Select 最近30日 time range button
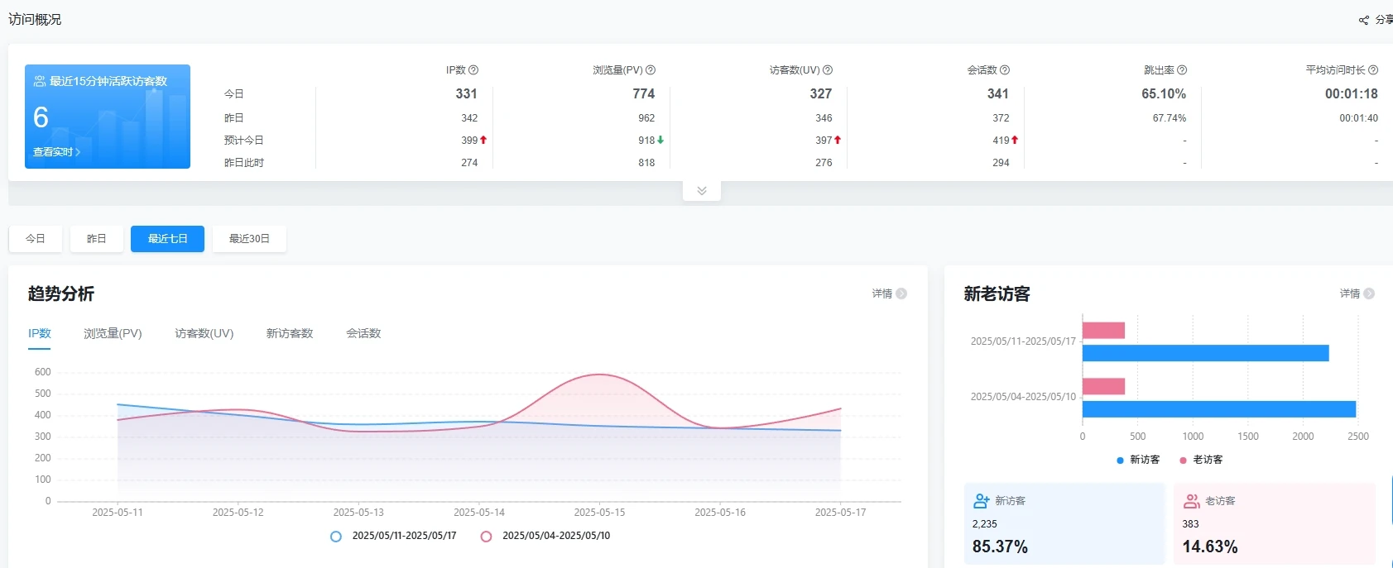 (249, 239)
